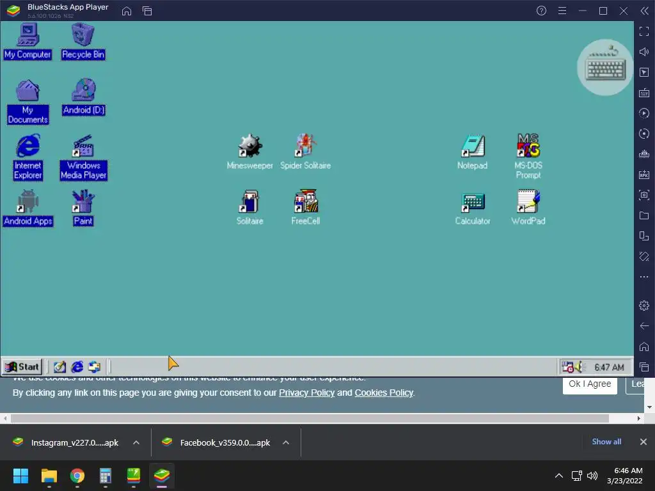Click the recent apps icon in sidebar
Image resolution: width=655 pixels, height=491 pixels.
pyautogui.click(x=644, y=367)
